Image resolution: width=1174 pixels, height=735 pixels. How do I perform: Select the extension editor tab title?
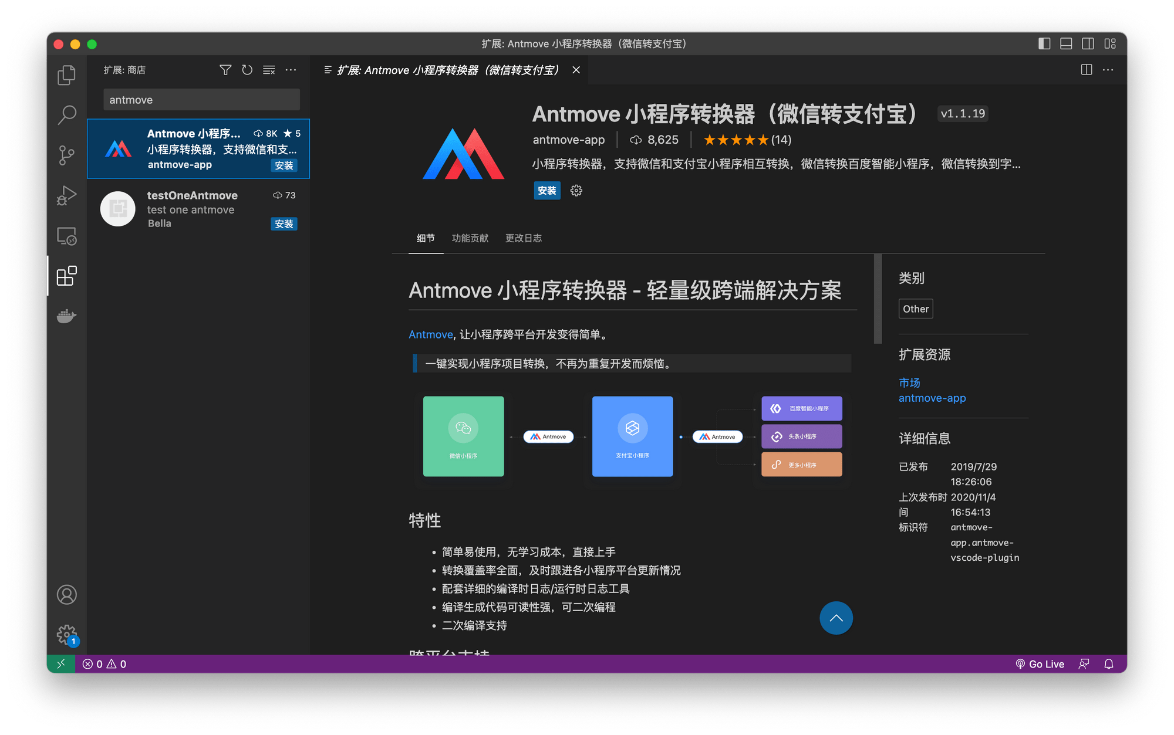pos(448,70)
